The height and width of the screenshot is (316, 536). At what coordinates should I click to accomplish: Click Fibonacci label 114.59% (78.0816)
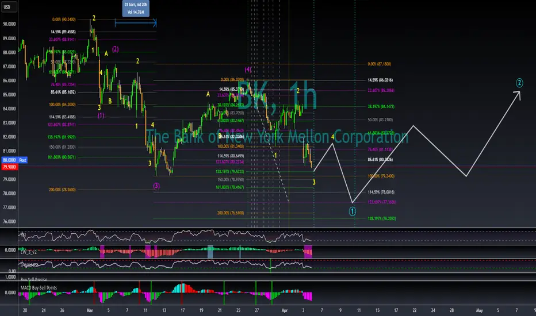tap(381, 192)
